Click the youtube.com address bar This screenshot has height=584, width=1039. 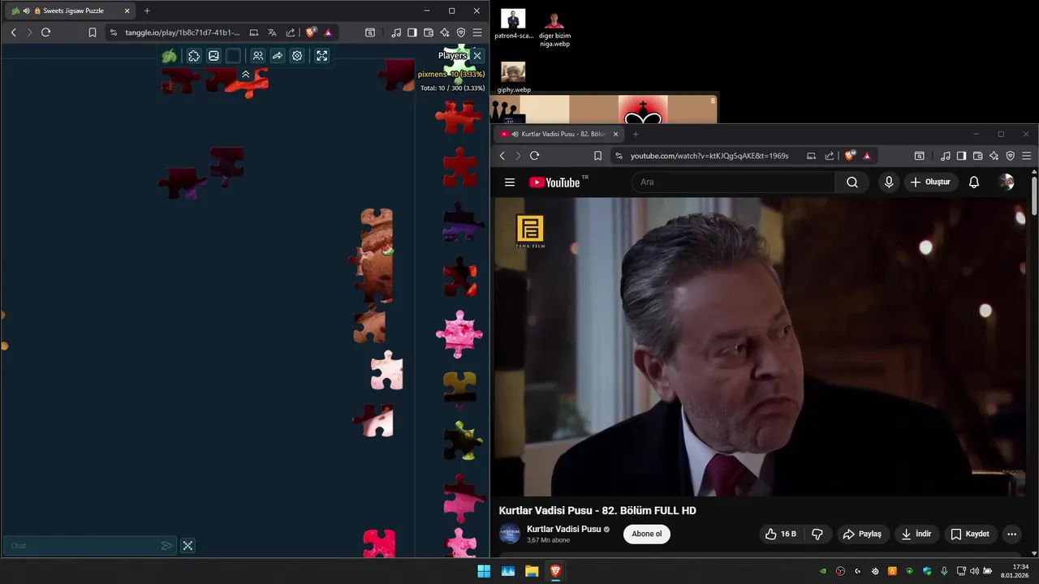709,156
